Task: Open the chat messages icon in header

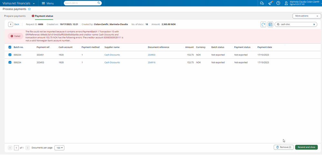Action: [262, 3]
